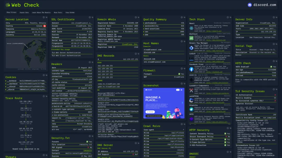Click the X-Frame-Options checkbox
Viewport: 282px width, 158px height.
click(x=225, y=142)
